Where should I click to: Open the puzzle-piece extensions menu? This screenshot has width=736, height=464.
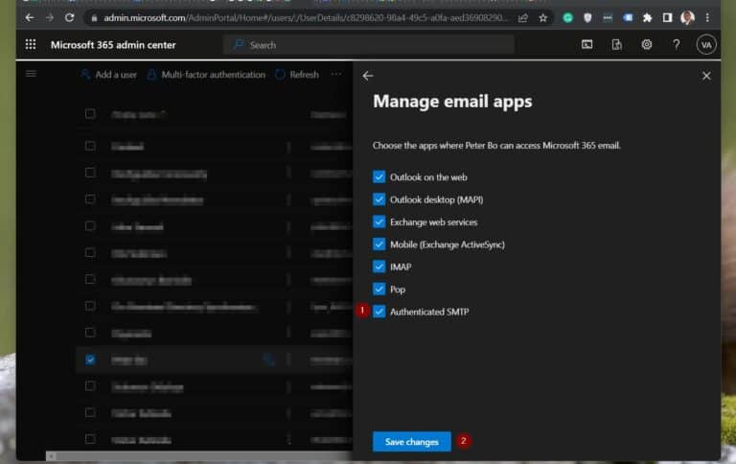tap(647, 18)
